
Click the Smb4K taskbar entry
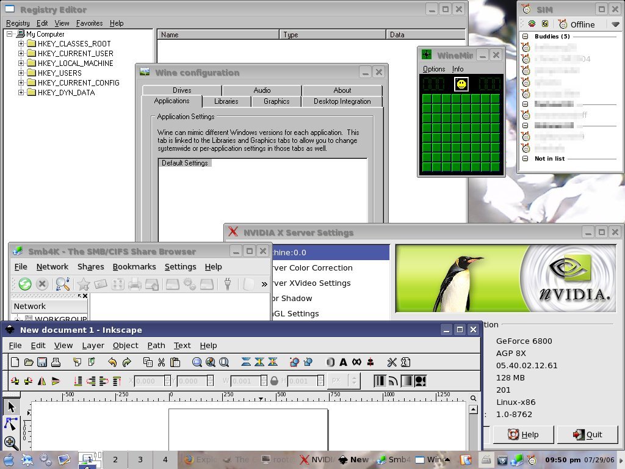click(394, 459)
